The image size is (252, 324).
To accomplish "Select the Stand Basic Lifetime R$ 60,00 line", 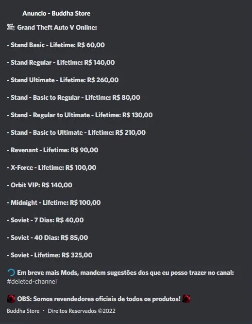I will pos(56,45).
